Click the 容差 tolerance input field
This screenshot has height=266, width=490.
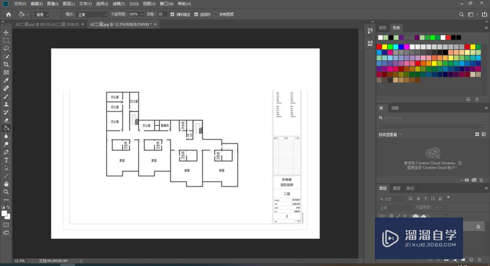162,15
